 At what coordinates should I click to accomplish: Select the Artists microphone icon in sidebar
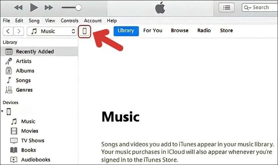coord(9,61)
